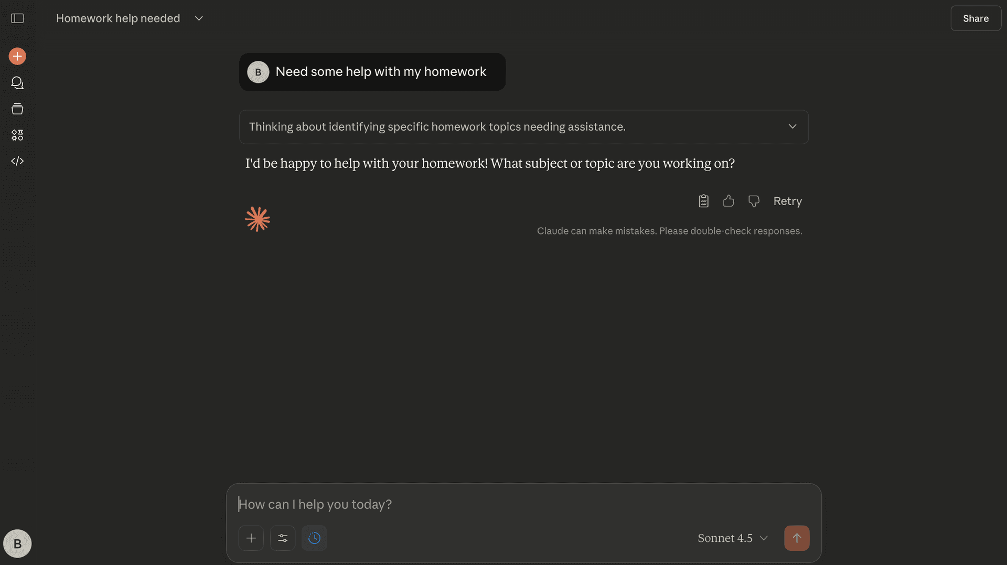Click the Share button

point(976,18)
